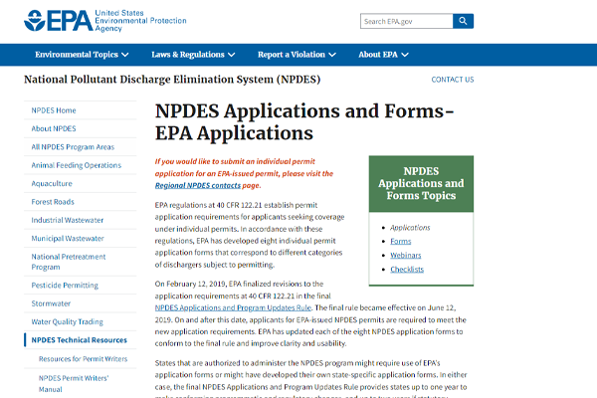The width and height of the screenshot is (597, 398).
Task: Open Water Quality Trading link
Action: 67,321
